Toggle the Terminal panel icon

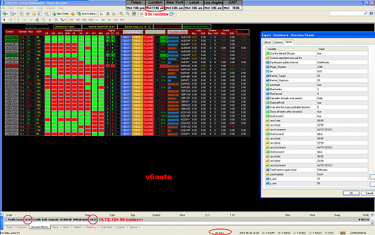point(40,14)
